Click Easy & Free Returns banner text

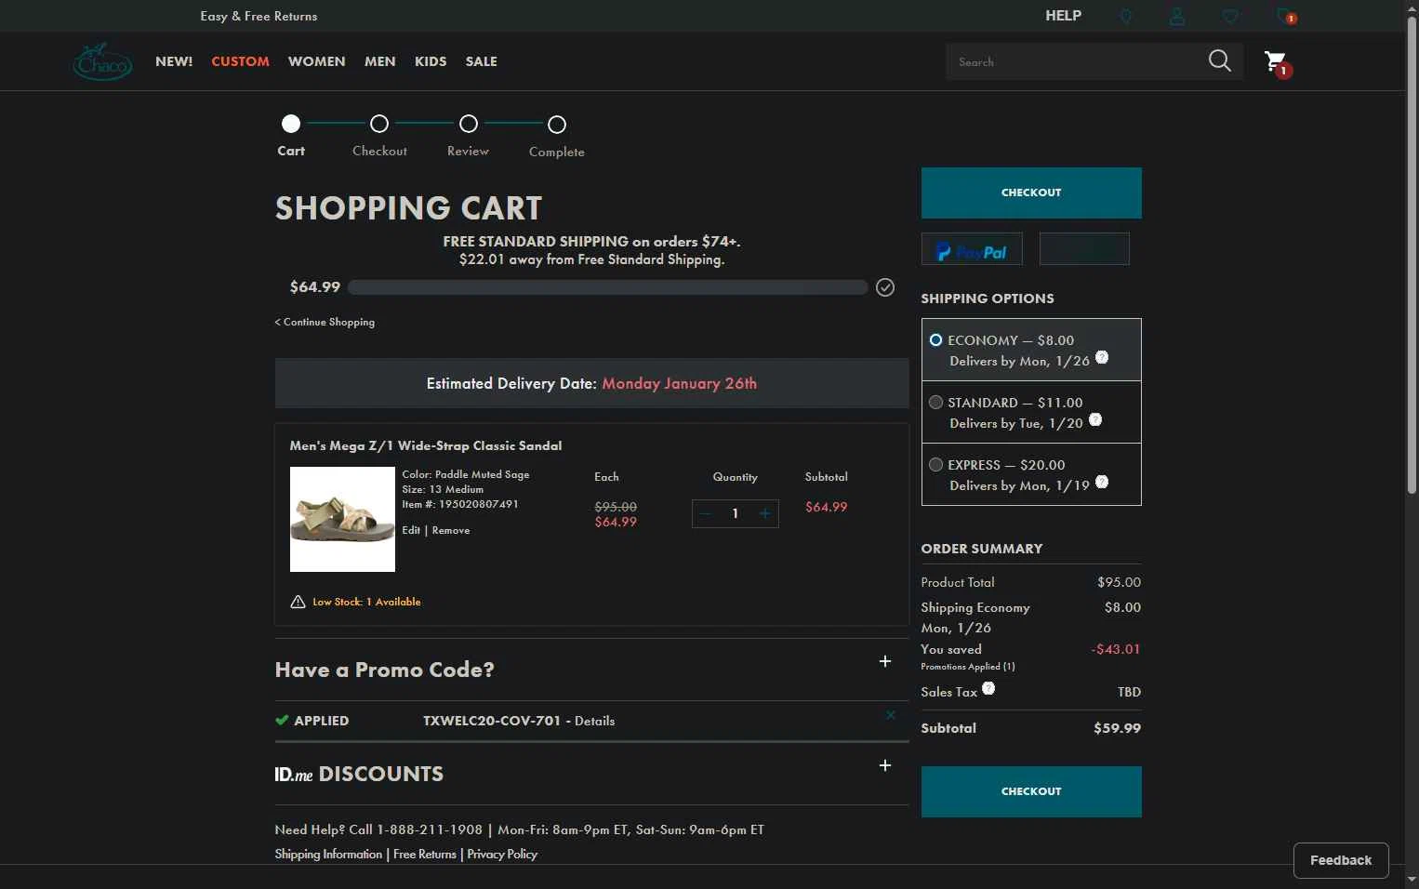click(x=259, y=16)
